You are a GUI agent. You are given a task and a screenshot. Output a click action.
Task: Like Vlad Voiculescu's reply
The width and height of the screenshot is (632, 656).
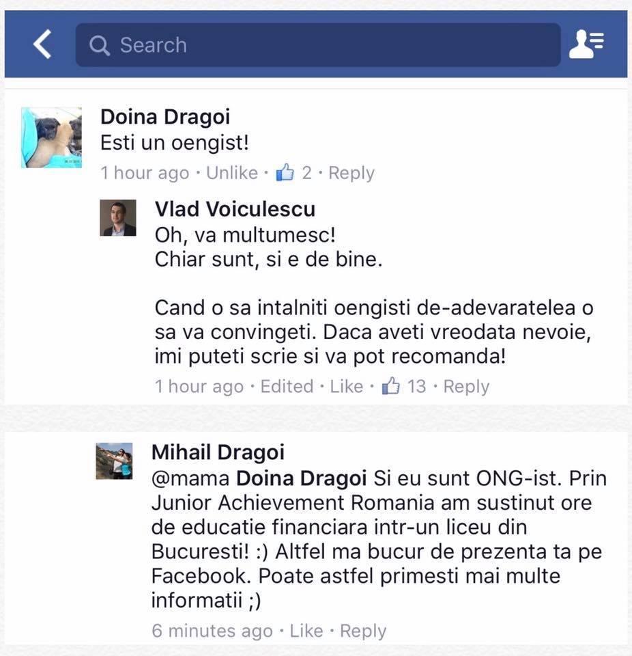click(347, 386)
